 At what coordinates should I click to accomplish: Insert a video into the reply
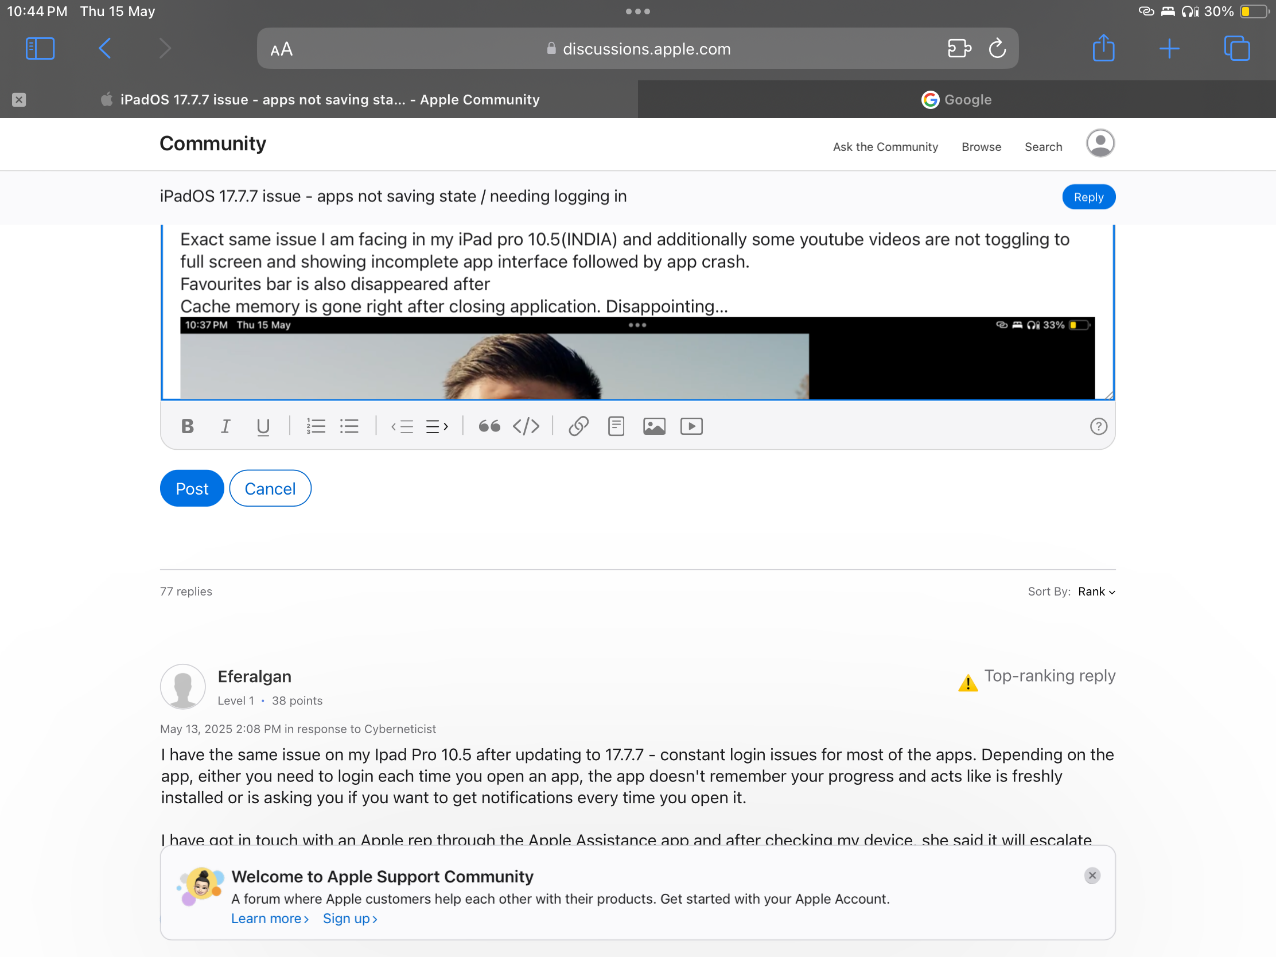point(691,426)
